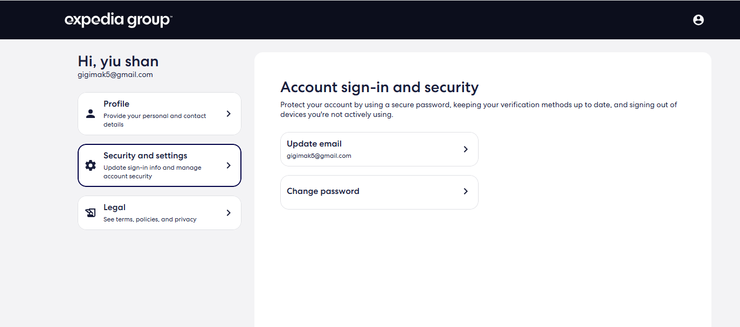Click the Security and settings chevron arrow
The width and height of the screenshot is (740, 327).
point(229,165)
